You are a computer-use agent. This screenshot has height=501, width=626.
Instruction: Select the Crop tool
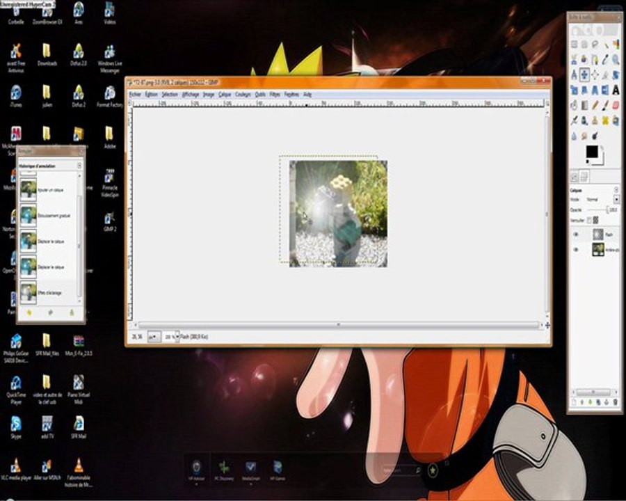coord(605,74)
